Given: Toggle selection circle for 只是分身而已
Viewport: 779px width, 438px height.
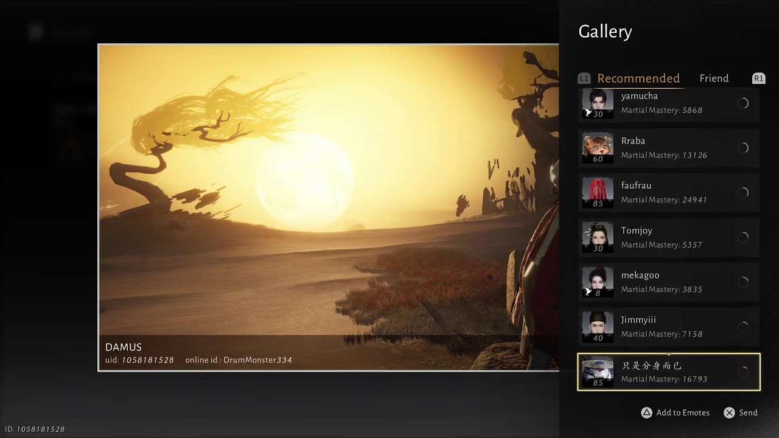Looking at the screenshot, I should [x=743, y=372].
